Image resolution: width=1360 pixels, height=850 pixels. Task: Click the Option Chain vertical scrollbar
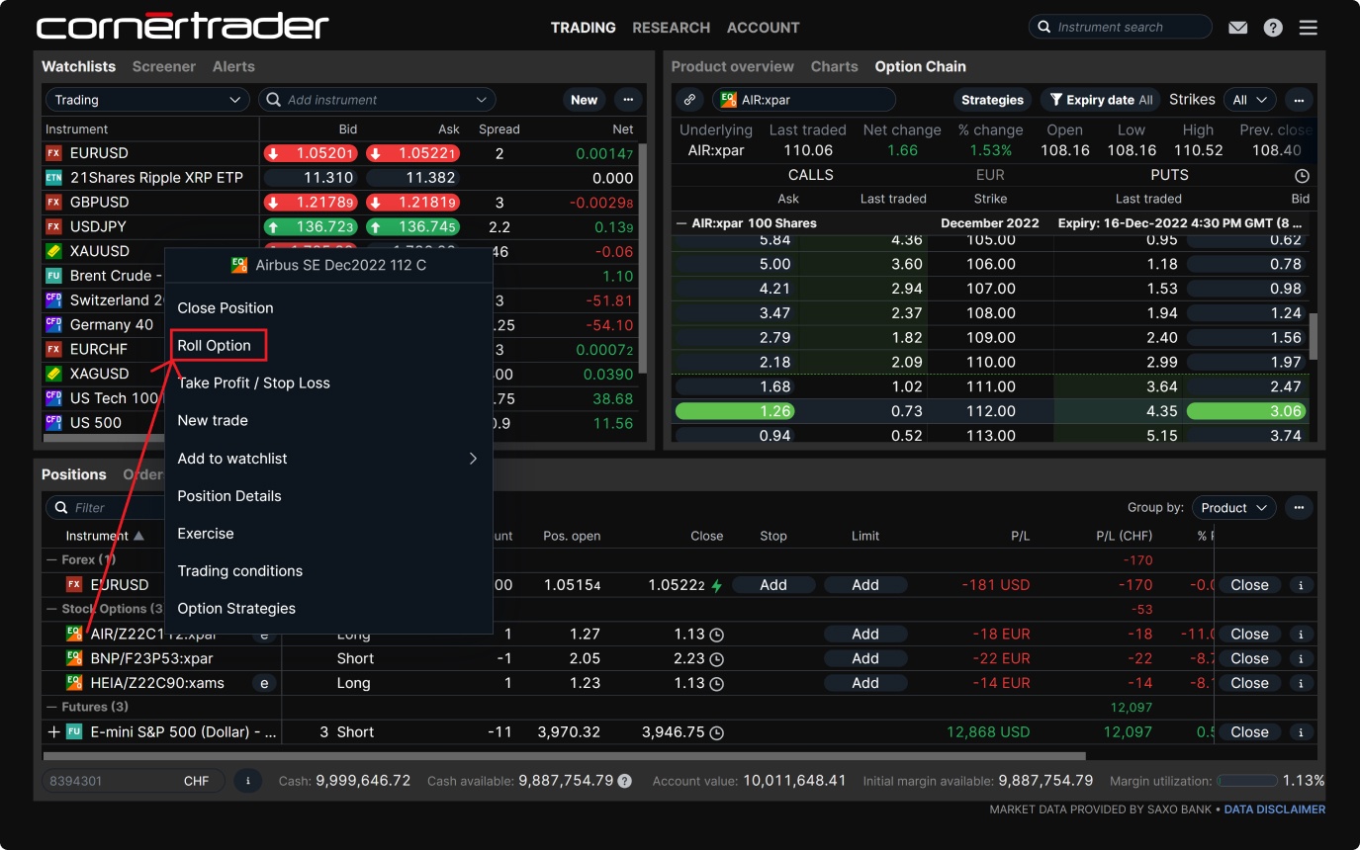coord(1315,337)
